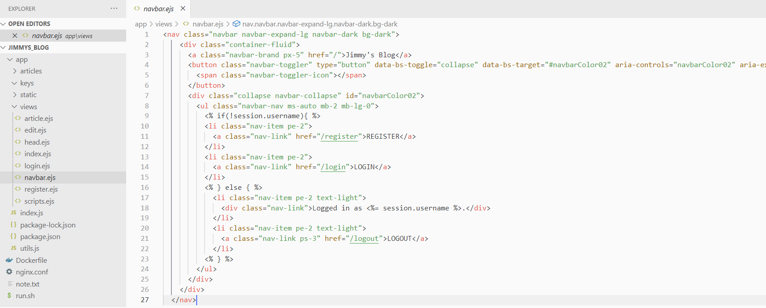Screen dimensions: 766x308
Task: Switch to the navbar.ejs tab
Action: coord(158,9)
